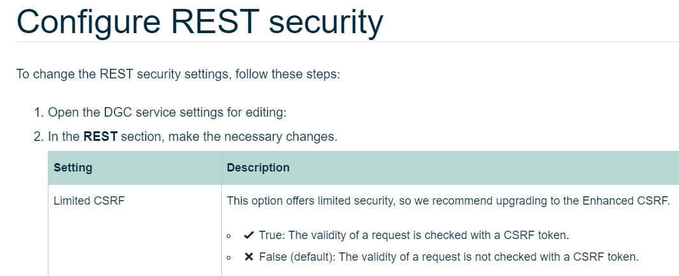
Task: Select the Setting column header
Action: [x=73, y=168]
